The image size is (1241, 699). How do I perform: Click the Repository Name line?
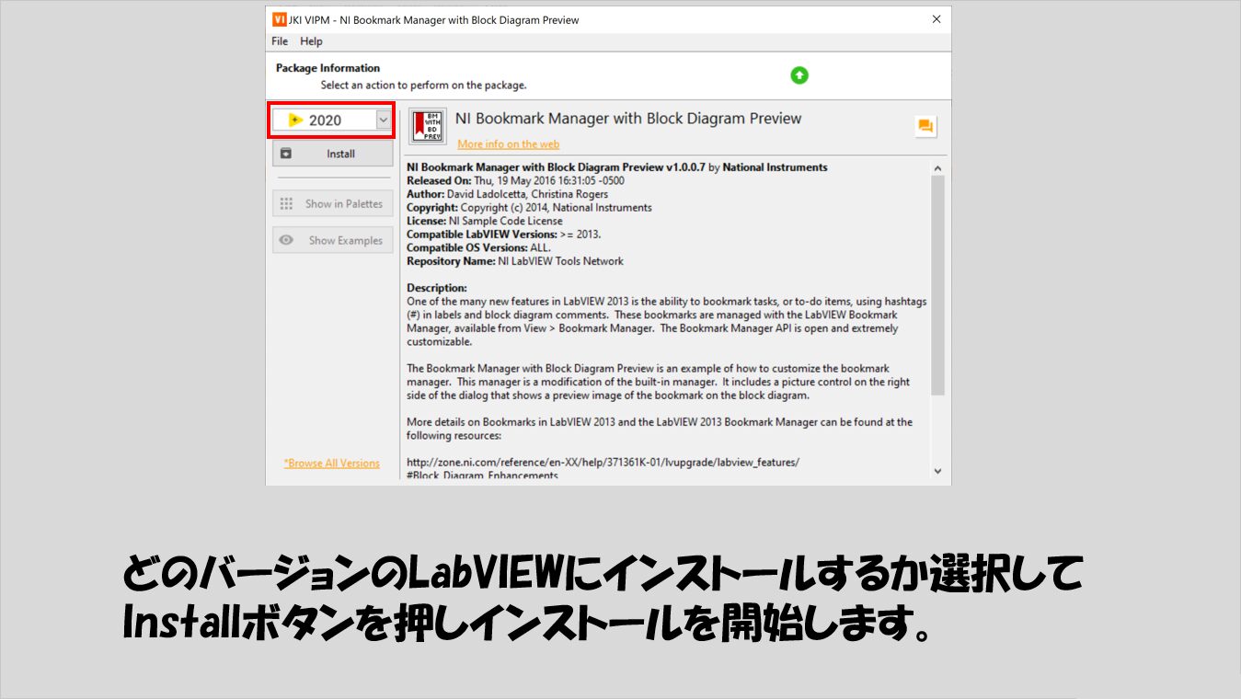coord(515,261)
